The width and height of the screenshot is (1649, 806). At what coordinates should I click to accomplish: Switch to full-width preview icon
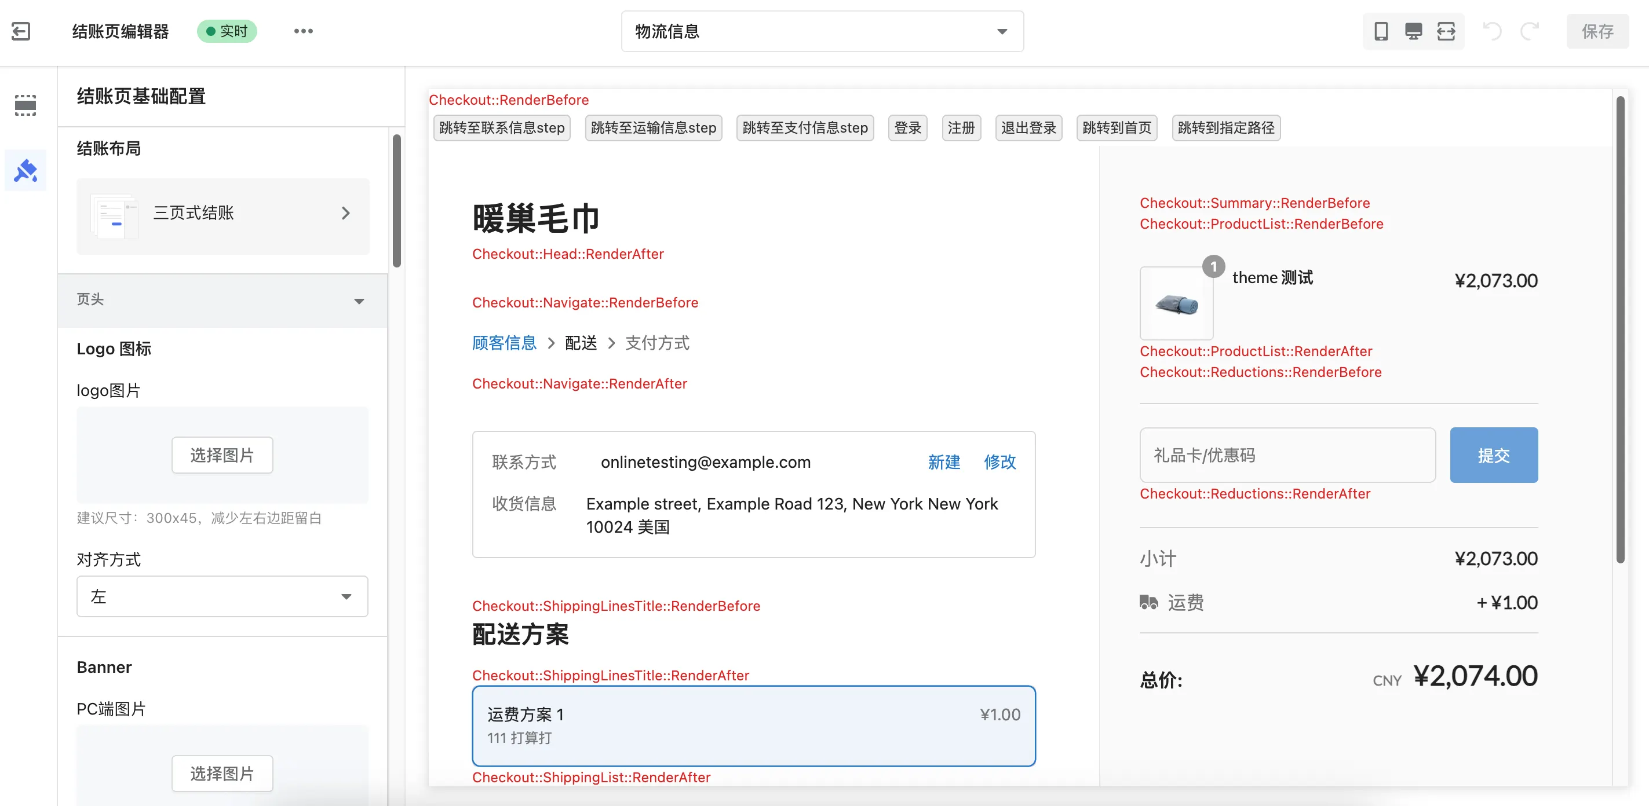[1446, 31]
